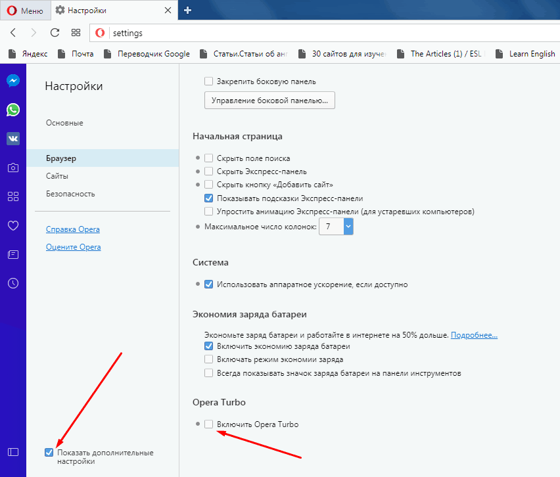Take a snapshot with the camera icon

tap(13, 168)
